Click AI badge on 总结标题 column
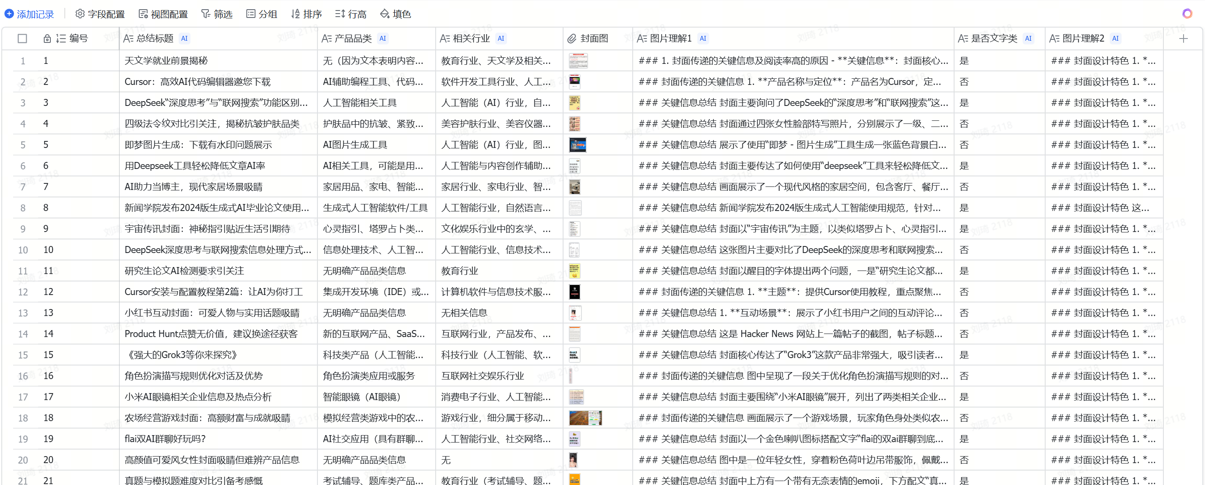1205x485 pixels. click(184, 39)
